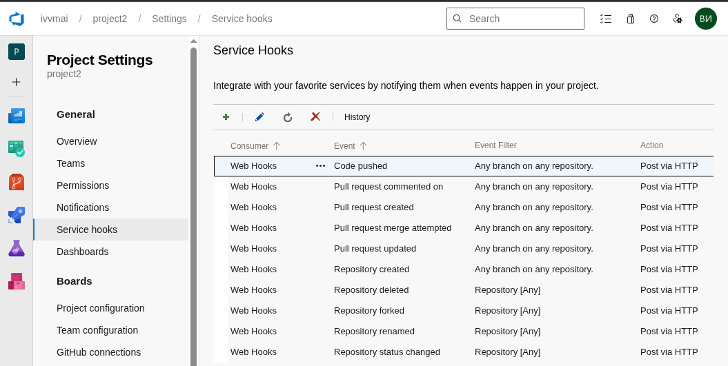
Task: Edit subscription with pencil icon
Action: (259, 117)
